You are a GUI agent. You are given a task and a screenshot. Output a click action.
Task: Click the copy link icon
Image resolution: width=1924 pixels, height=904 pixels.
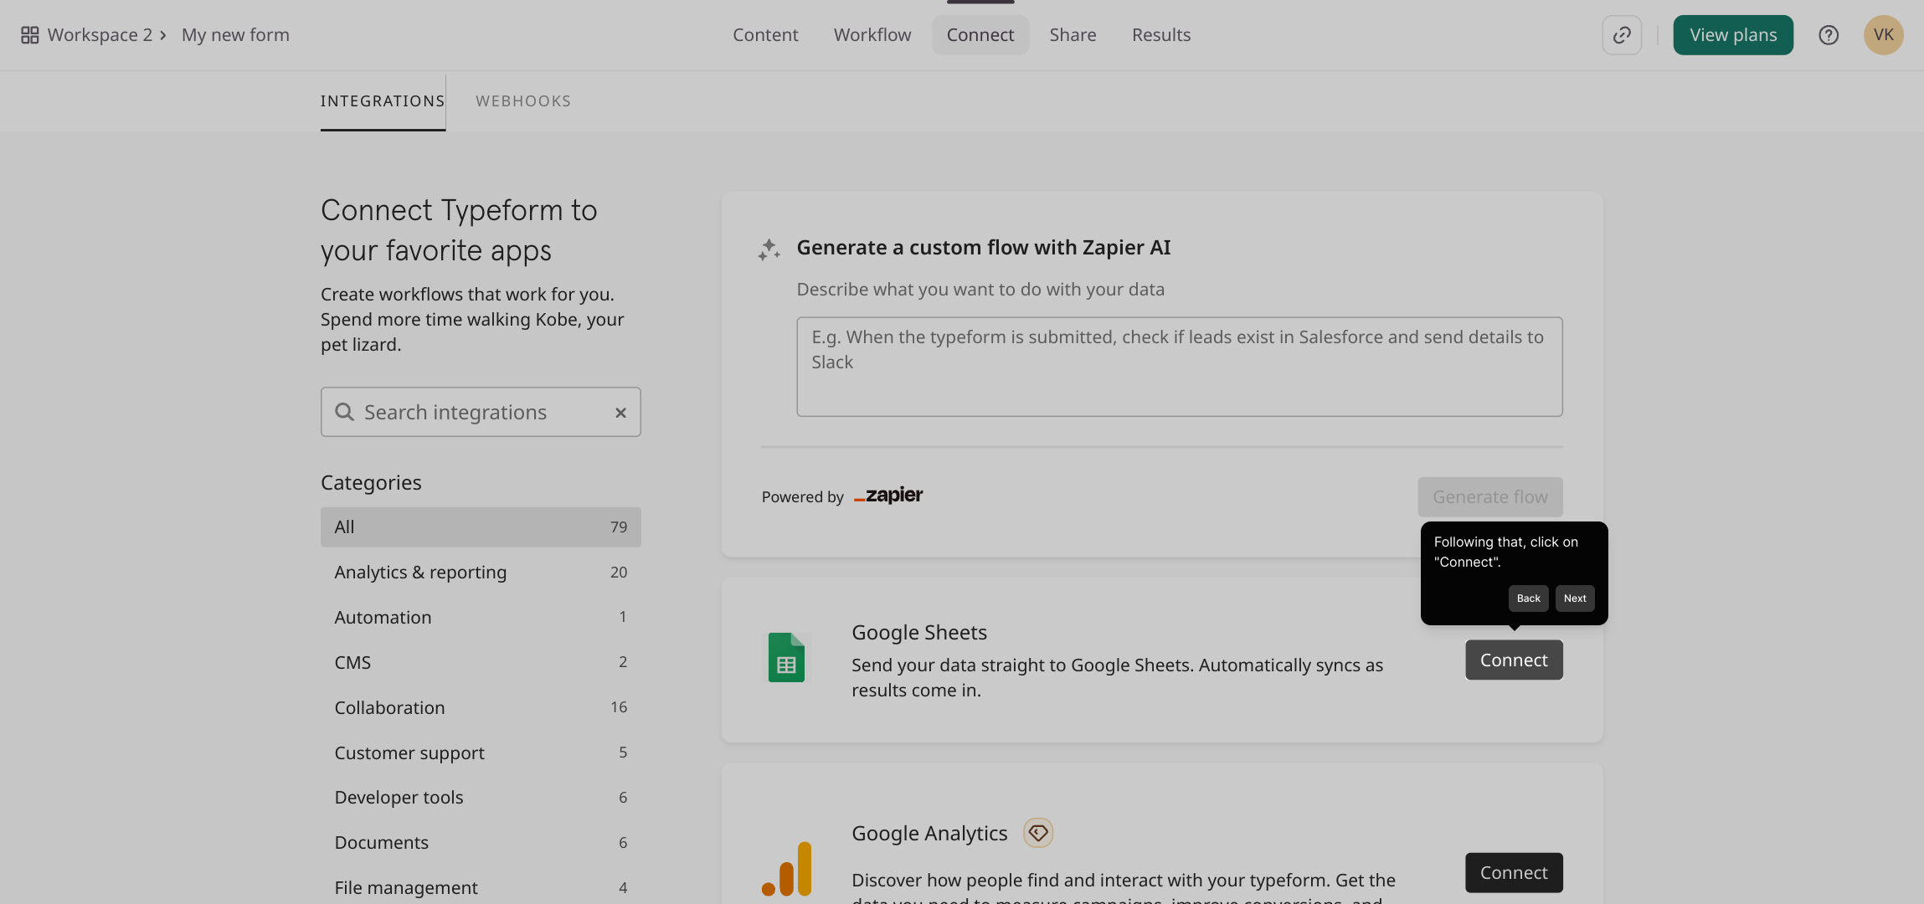(1622, 35)
